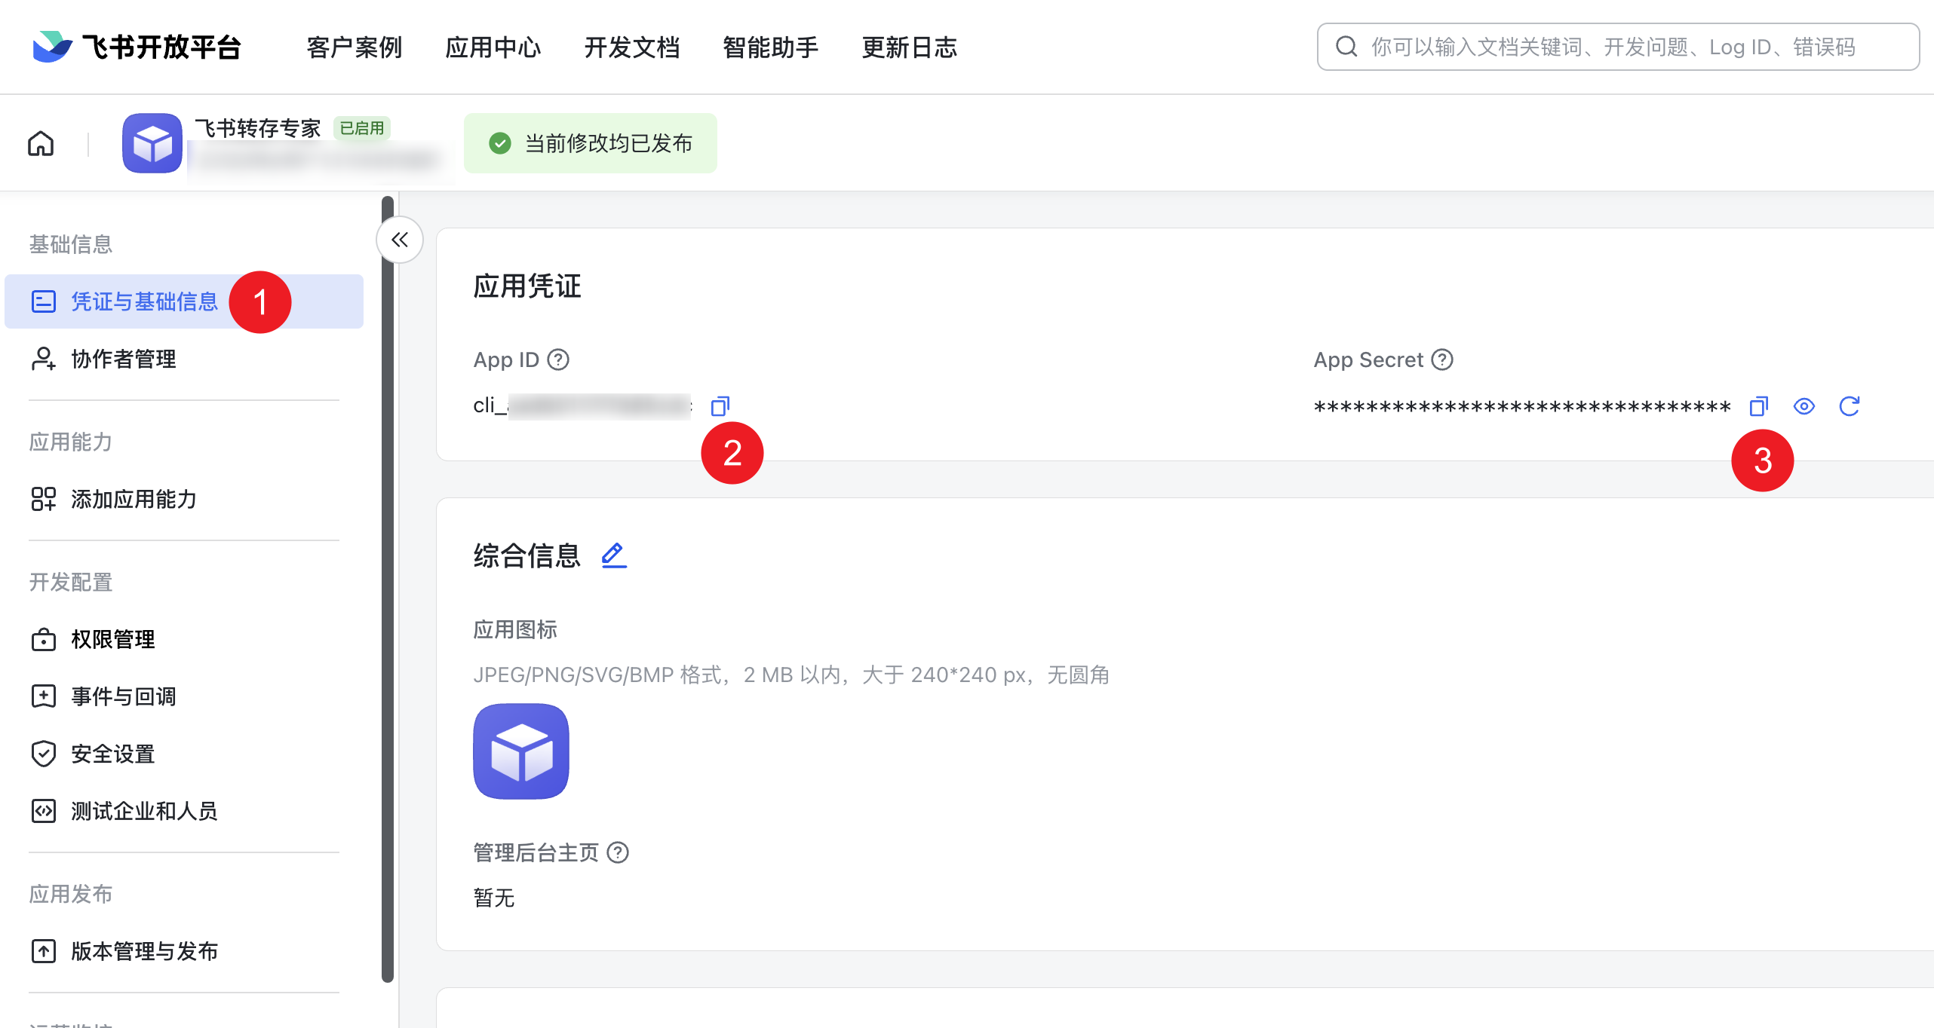Open the 更新日志 top menu
1934x1028 pixels.
coord(910,47)
